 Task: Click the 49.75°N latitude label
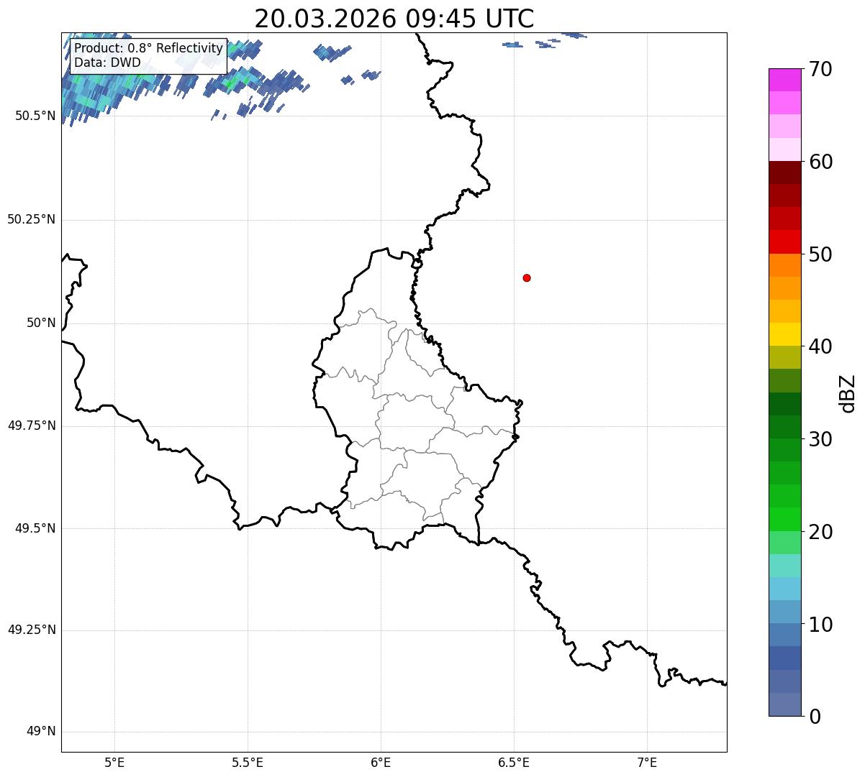pyautogui.click(x=32, y=426)
